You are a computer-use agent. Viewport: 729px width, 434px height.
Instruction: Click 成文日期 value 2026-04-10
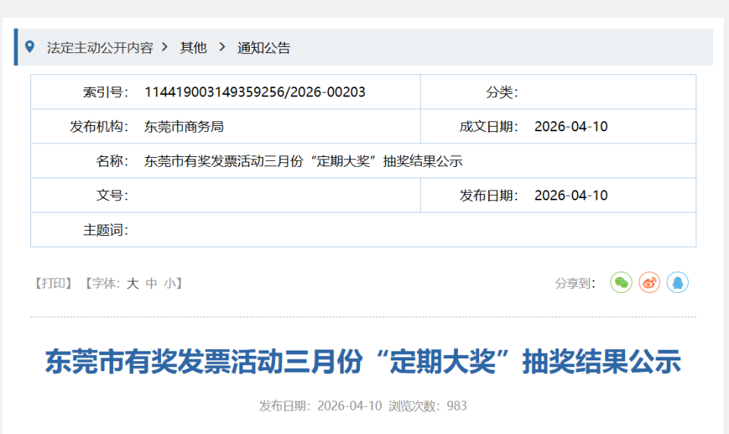tap(571, 127)
